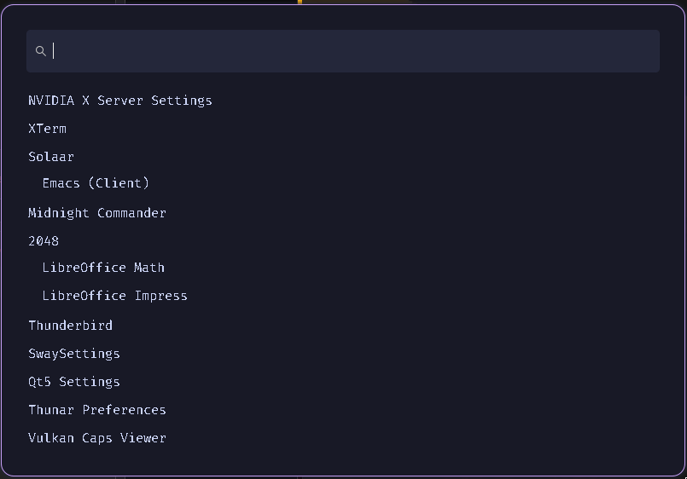Pick the first result, NVIDIA X Server Settings
Image resolution: width=687 pixels, height=479 pixels.
point(120,101)
